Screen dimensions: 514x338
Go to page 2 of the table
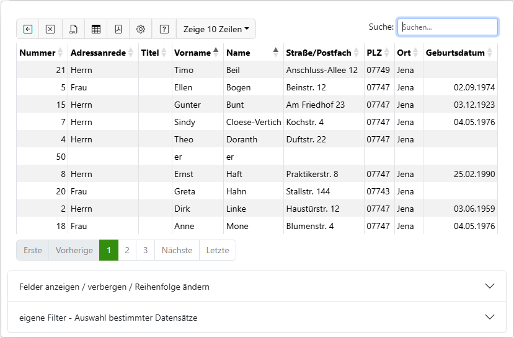pyautogui.click(x=127, y=250)
